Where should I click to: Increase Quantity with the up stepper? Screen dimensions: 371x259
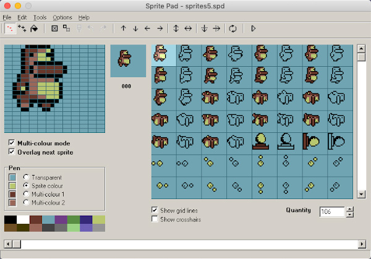tap(350, 209)
